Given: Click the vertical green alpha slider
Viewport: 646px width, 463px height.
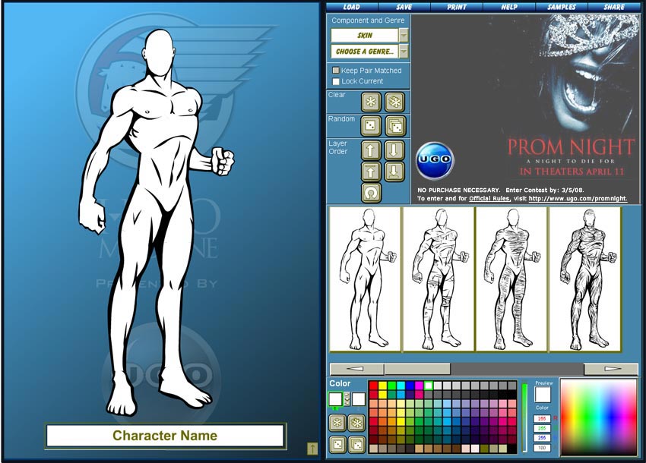Looking at the screenshot, I should (524, 417).
